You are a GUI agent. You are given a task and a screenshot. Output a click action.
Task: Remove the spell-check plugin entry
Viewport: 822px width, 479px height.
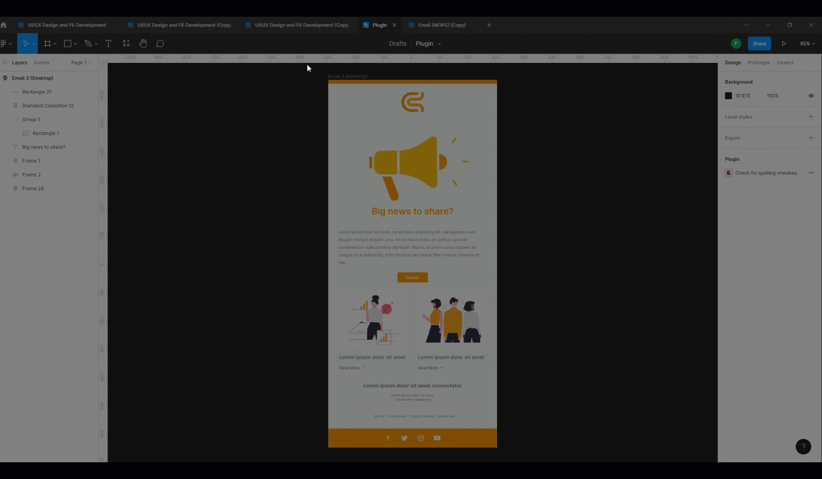[x=811, y=173]
